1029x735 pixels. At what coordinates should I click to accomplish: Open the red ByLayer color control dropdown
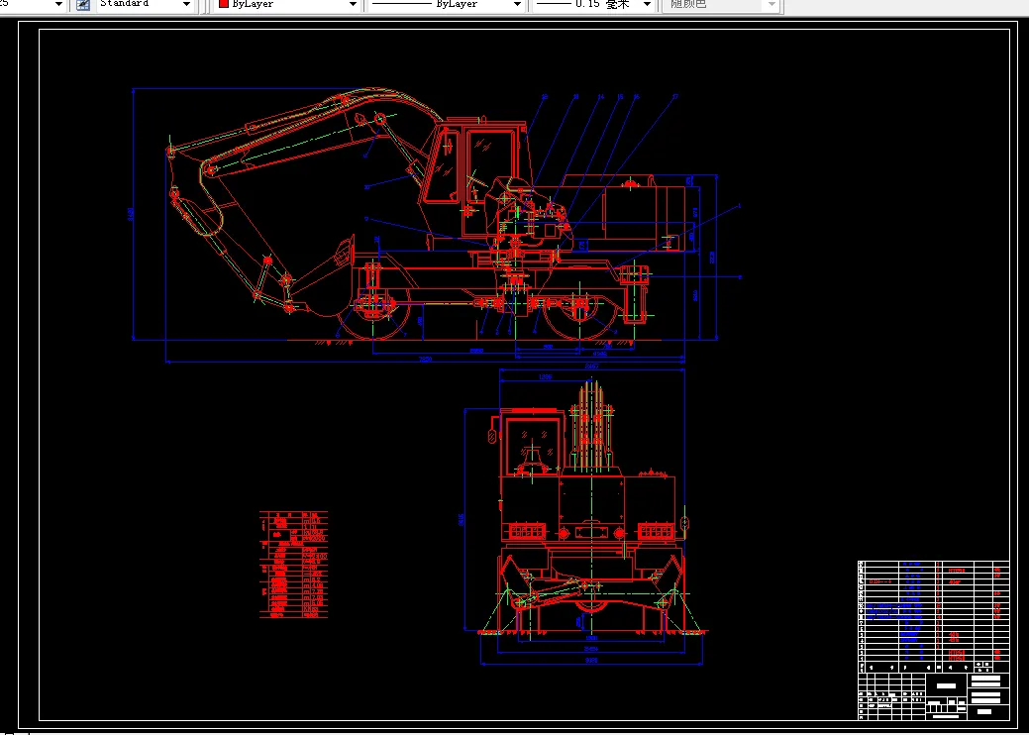tap(288, 5)
